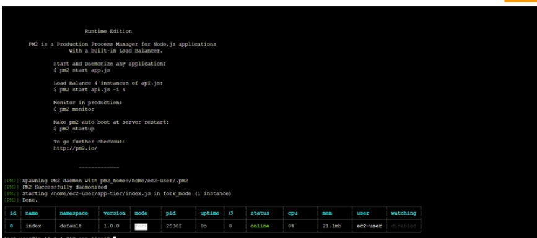Click the memory cell "21.1mb"
The width and height of the screenshot is (537, 238).
(x=332, y=226)
